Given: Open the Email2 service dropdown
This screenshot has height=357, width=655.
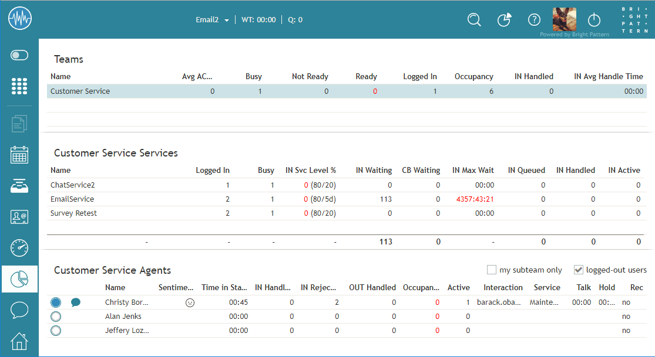Looking at the screenshot, I should click(212, 19).
